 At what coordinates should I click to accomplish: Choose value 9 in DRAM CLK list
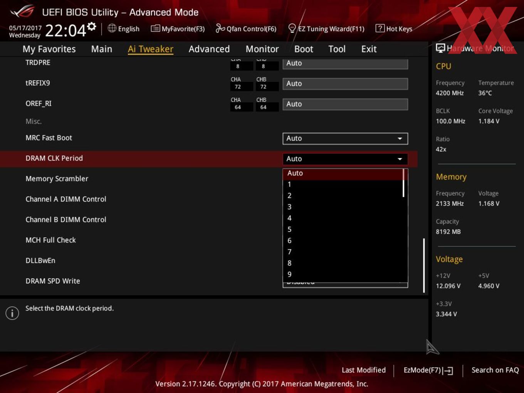(343, 274)
